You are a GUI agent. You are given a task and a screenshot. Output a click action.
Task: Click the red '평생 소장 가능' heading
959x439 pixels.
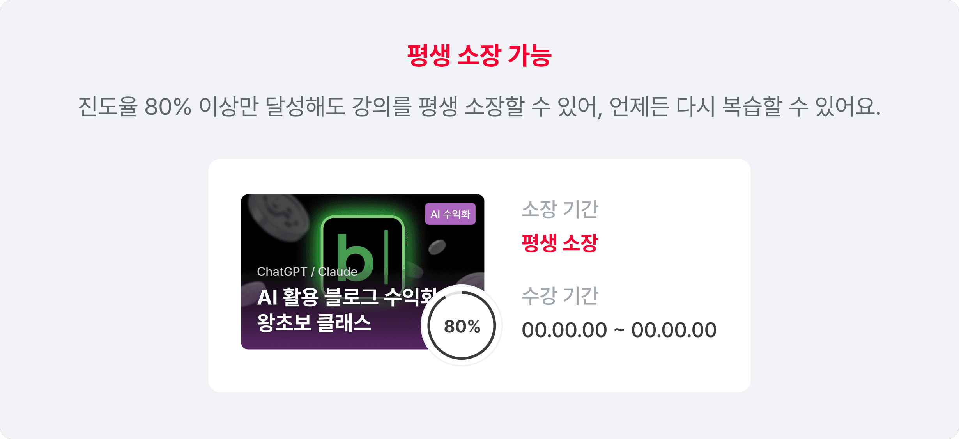pyautogui.click(x=479, y=55)
